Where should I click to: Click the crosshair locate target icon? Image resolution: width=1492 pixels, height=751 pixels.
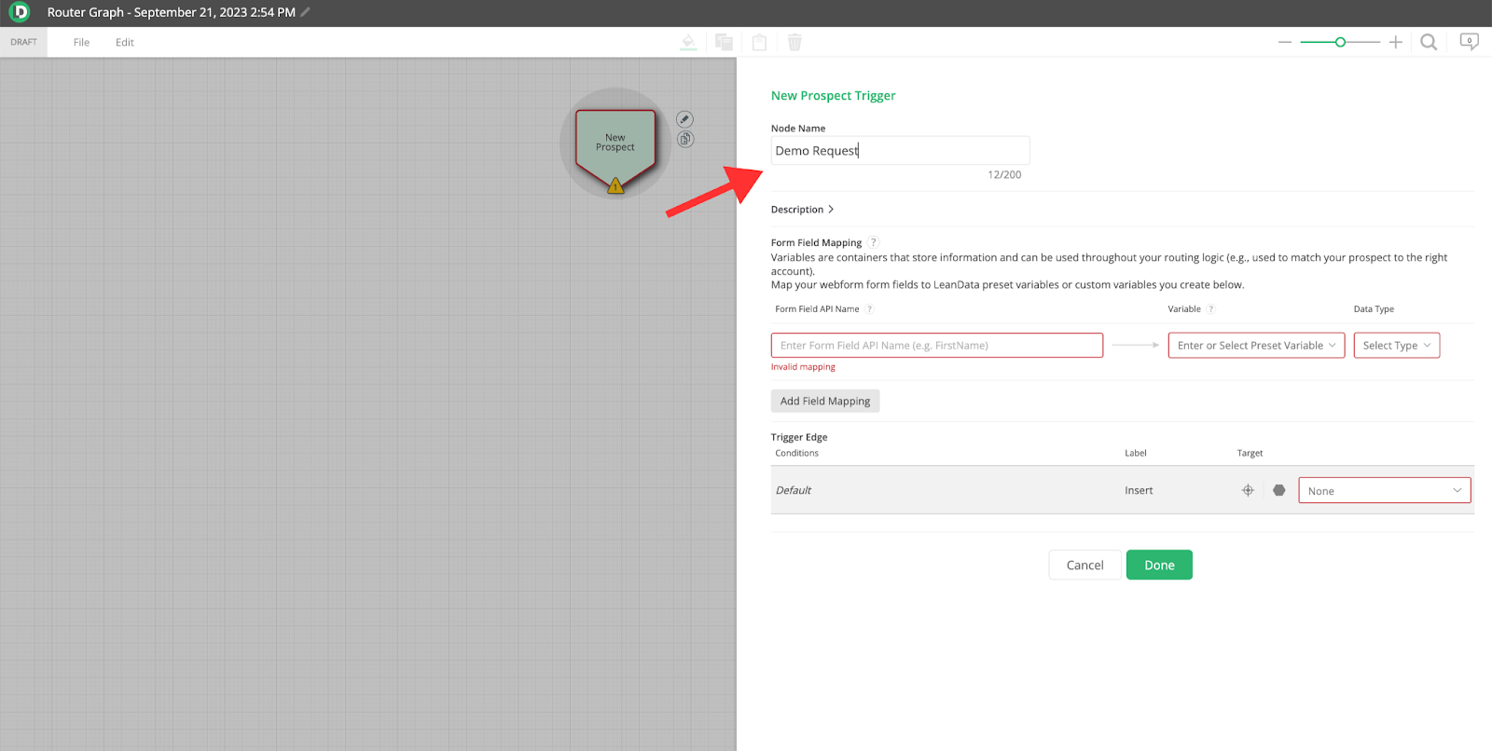[1248, 490]
